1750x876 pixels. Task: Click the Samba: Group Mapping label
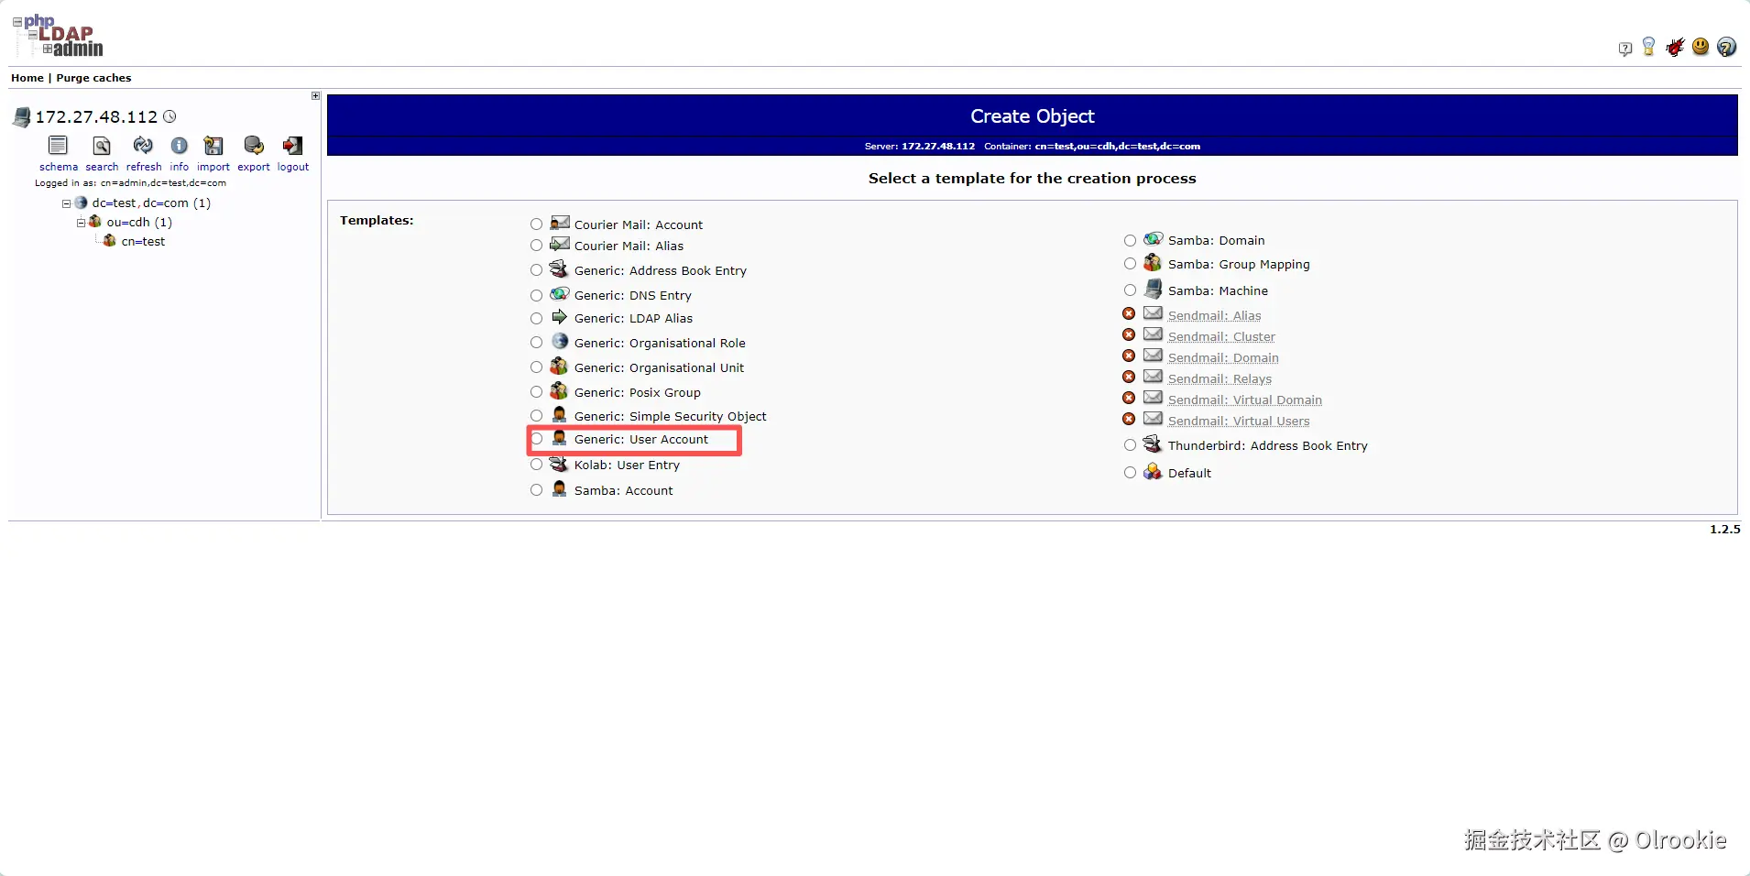coord(1239,265)
